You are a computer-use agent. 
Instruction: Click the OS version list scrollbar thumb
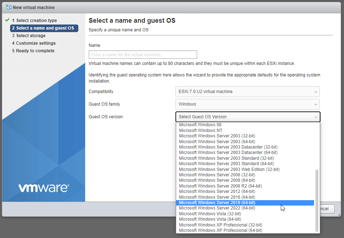317,200
